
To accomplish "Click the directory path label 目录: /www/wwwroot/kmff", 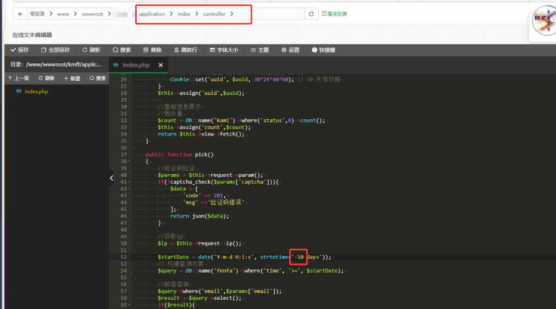I will tap(56, 65).
